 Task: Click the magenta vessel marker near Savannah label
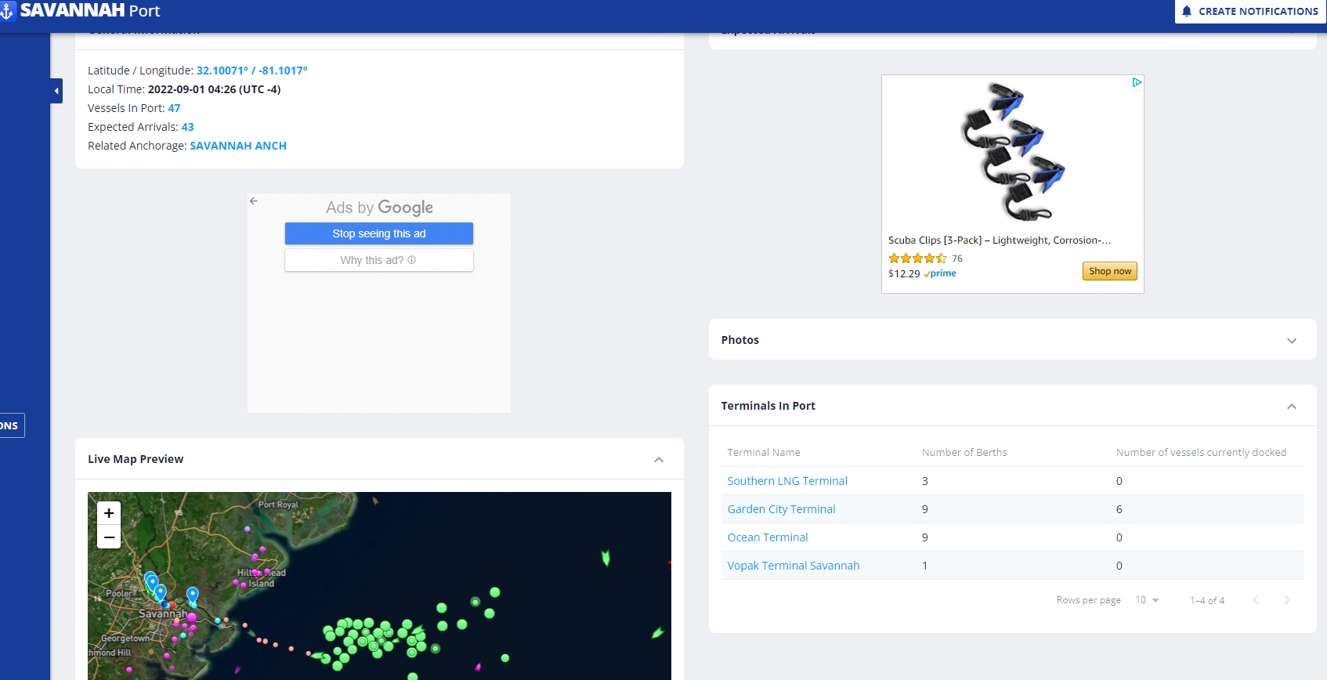(x=191, y=617)
